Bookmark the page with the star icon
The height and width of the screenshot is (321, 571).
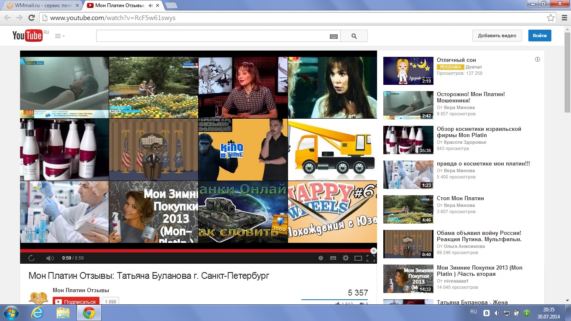click(551, 18)
